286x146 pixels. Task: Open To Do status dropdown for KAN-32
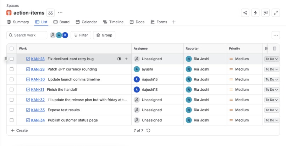[x=272, y=100]
